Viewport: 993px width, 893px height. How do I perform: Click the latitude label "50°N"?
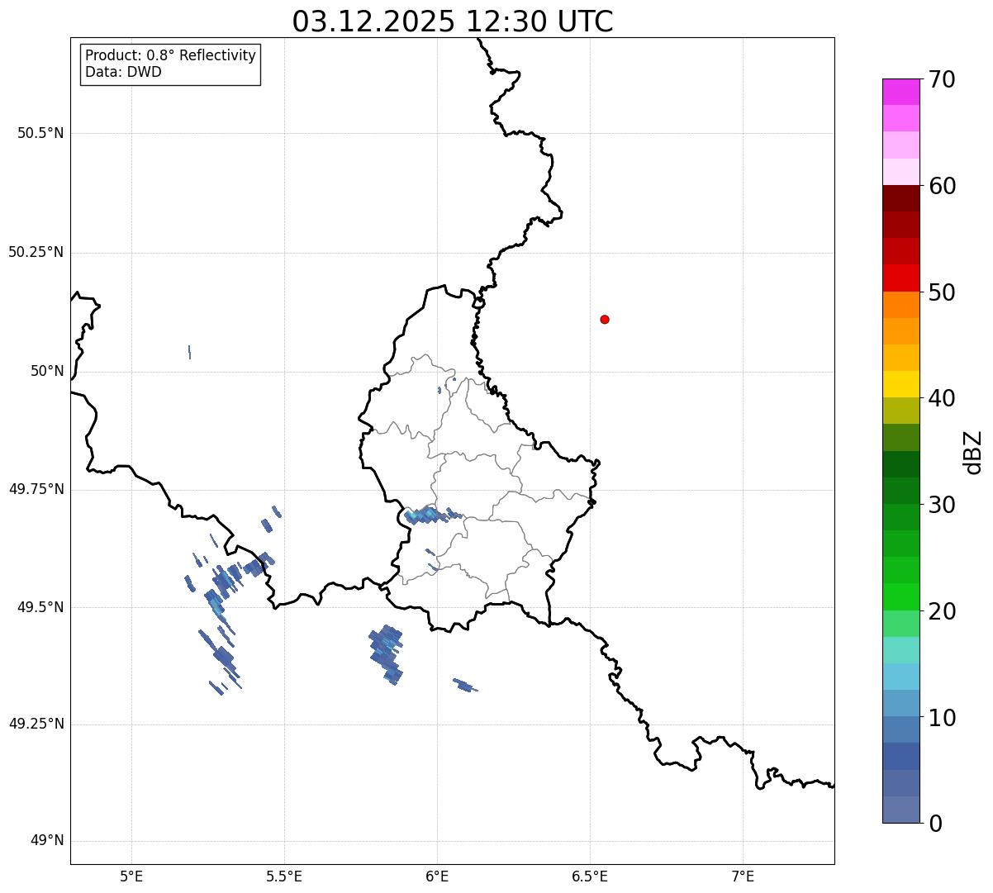pos(47,371)
